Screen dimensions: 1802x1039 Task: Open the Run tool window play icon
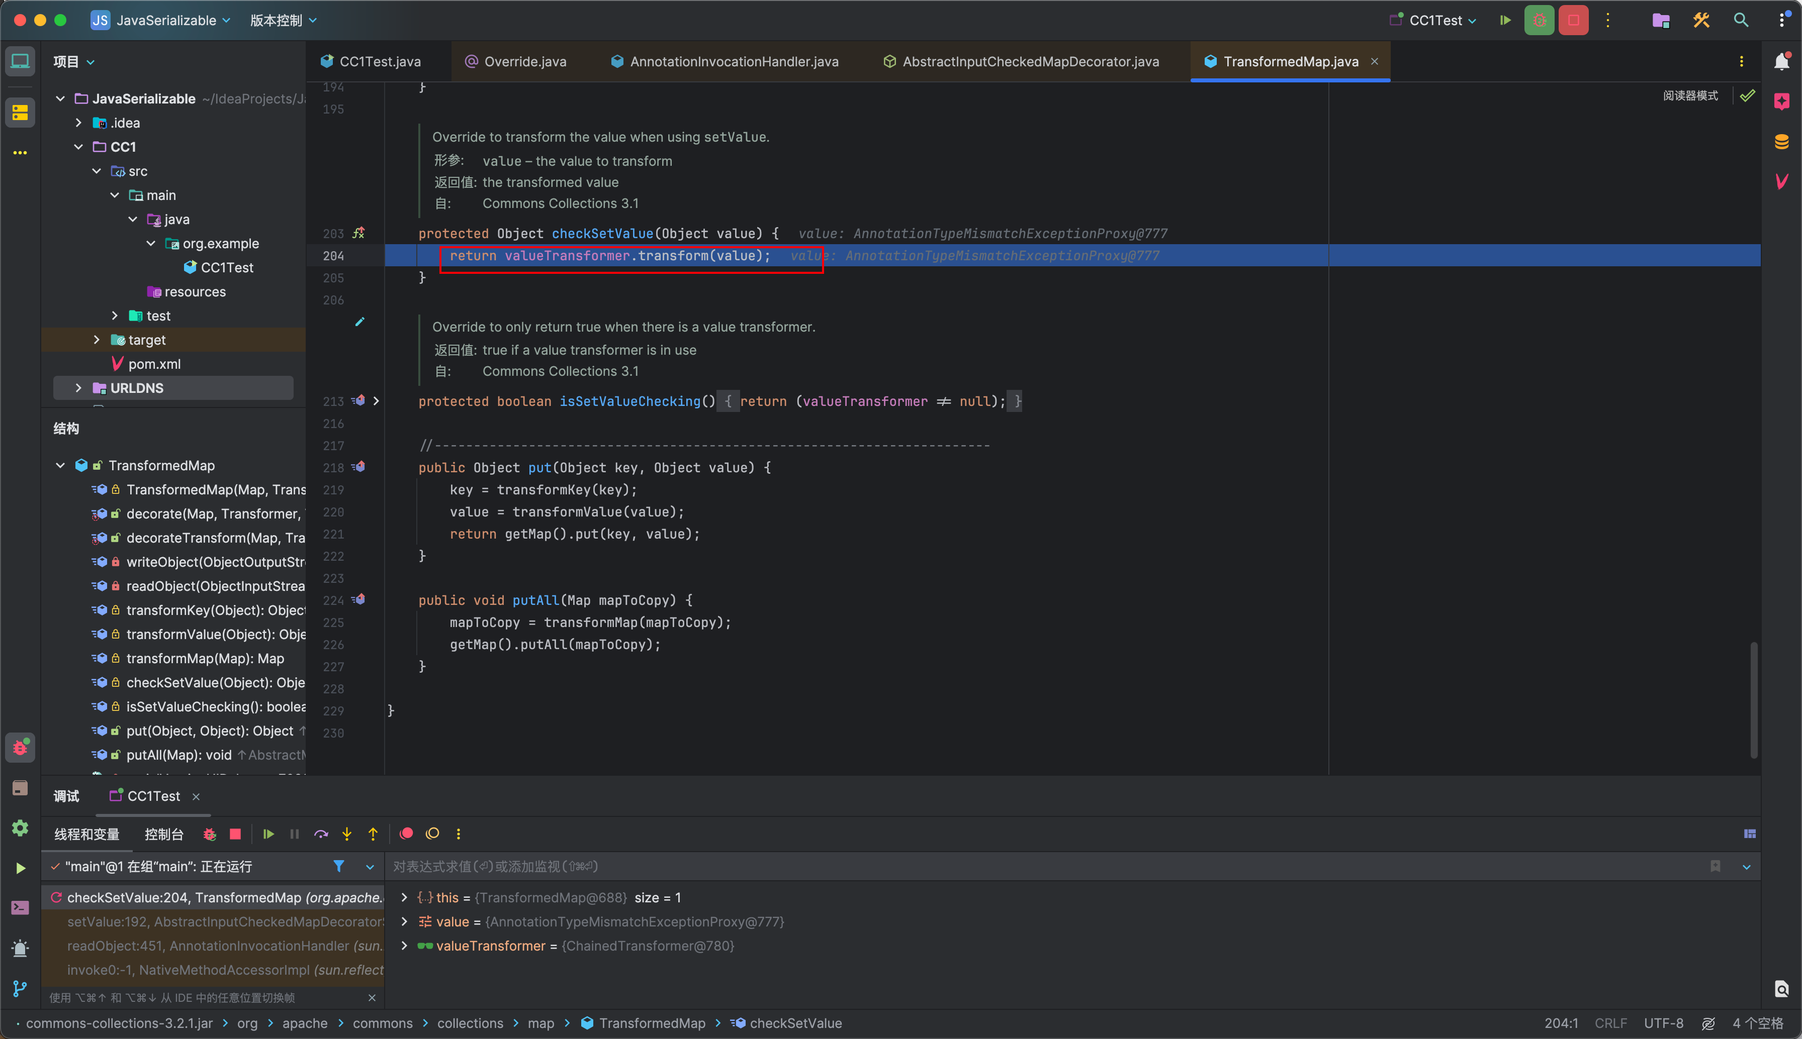[x=20, y=868]
